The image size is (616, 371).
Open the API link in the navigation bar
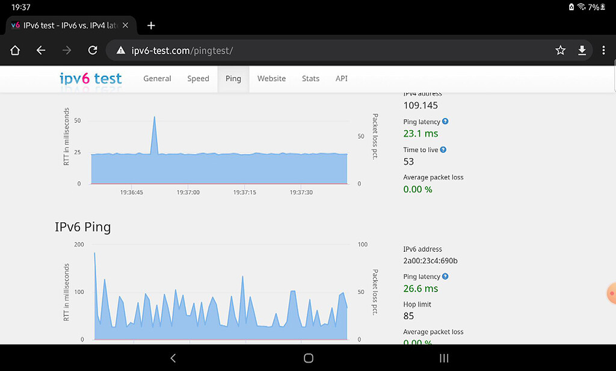[342, 78]
